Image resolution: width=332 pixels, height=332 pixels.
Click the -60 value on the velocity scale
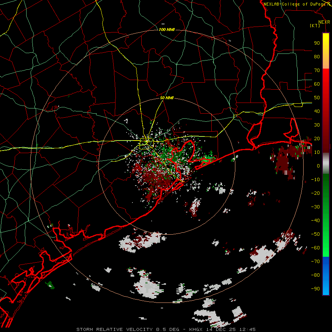pos(315,248)
